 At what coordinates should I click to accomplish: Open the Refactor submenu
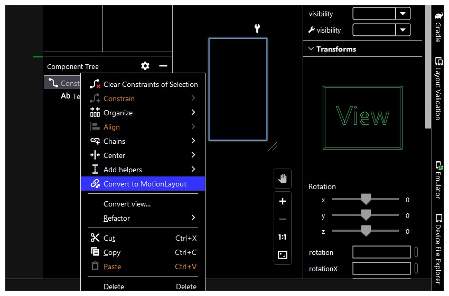pyautogui.click(x=143, y=219)
